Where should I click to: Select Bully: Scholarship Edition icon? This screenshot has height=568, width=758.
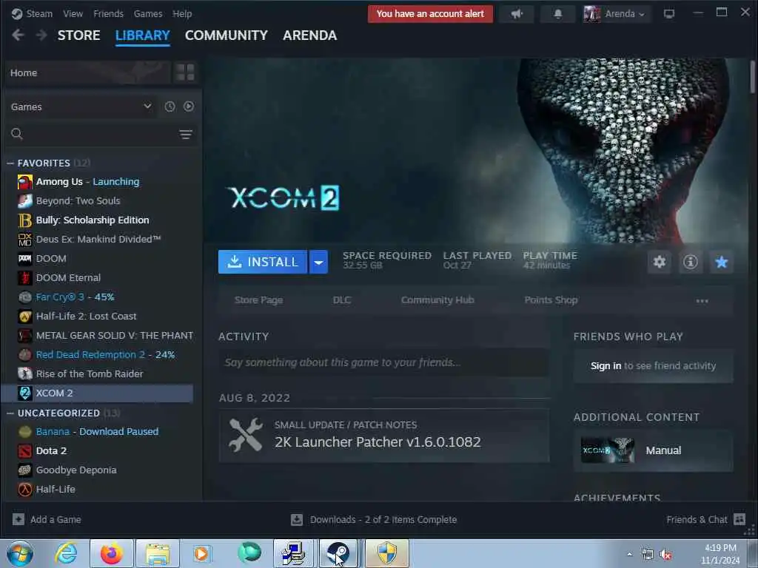click(x=25, y=220)
